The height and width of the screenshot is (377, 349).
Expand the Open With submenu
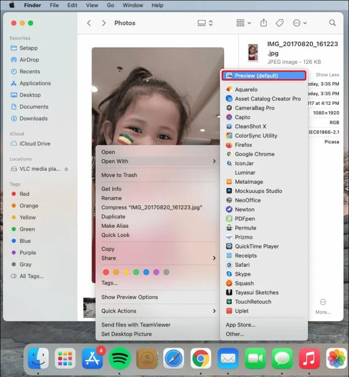pos(157,161)
